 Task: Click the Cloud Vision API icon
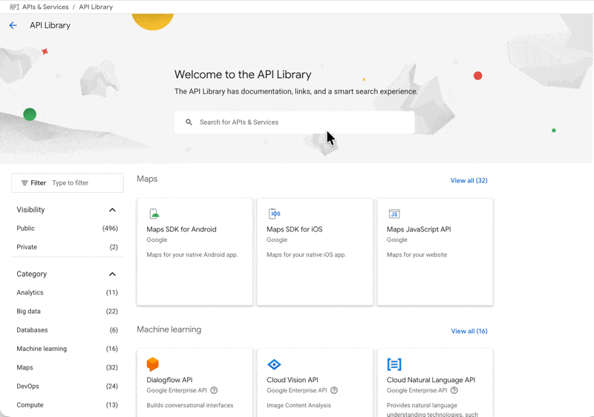pyautogui.click(x=274, y=364)
